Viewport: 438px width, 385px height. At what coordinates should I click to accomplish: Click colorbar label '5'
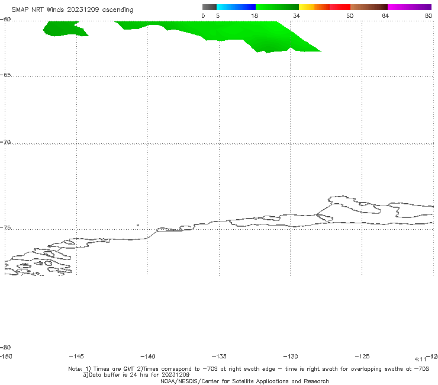(218, 15)
